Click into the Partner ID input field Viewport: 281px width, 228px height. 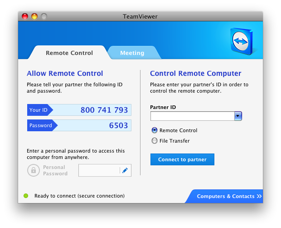(x=193, y=116)
